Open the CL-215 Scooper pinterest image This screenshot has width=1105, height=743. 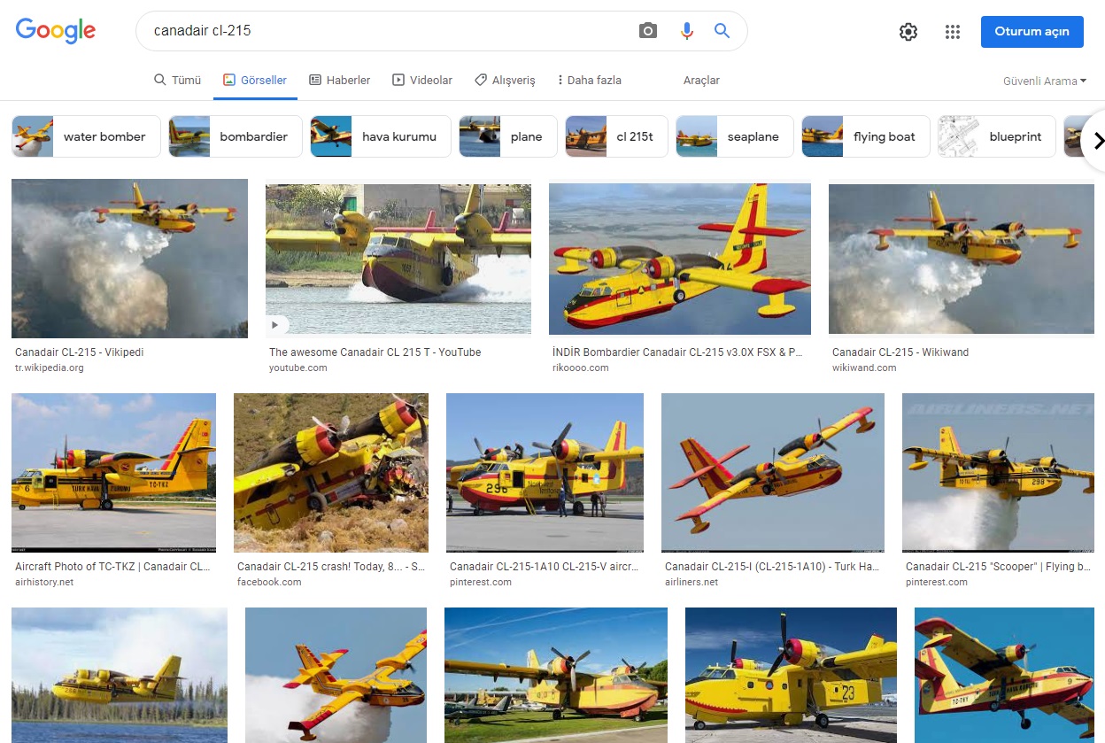tap(998, 473)
